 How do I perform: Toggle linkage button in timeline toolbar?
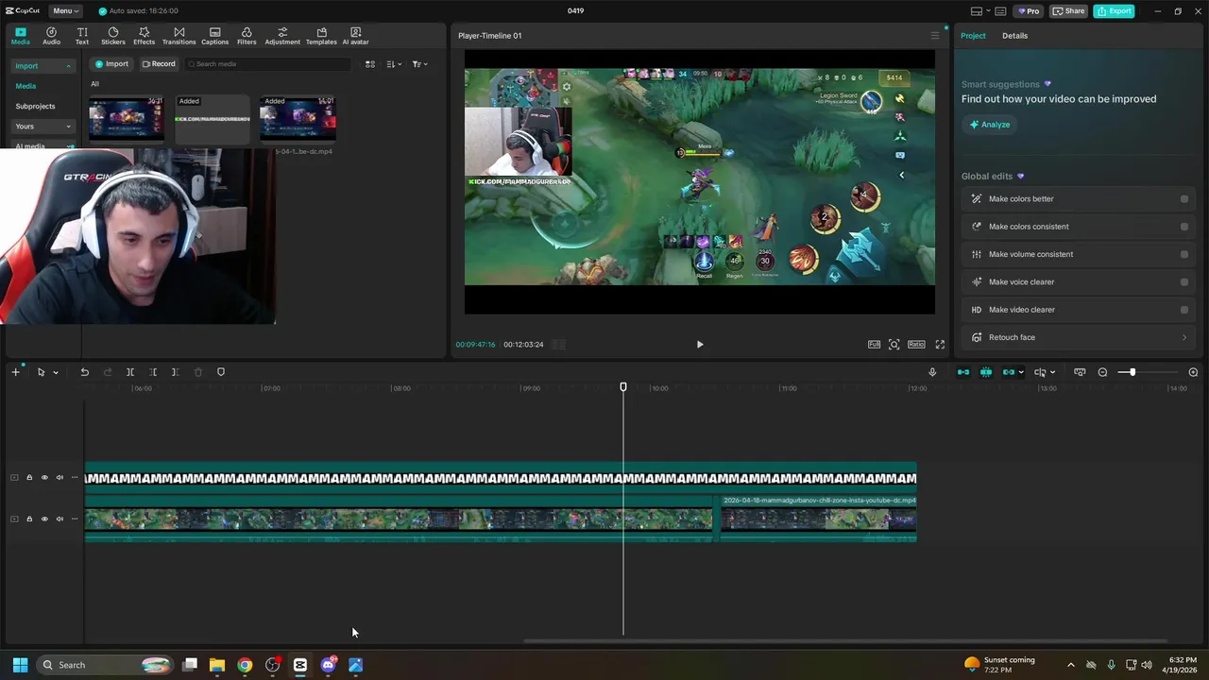tap(1008, 372)
